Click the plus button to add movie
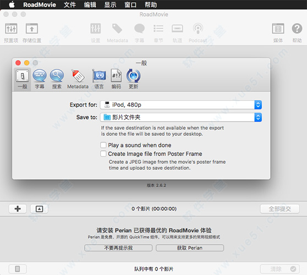The width and height of the screenshot is (307, 275). click(x=18, y=208)
